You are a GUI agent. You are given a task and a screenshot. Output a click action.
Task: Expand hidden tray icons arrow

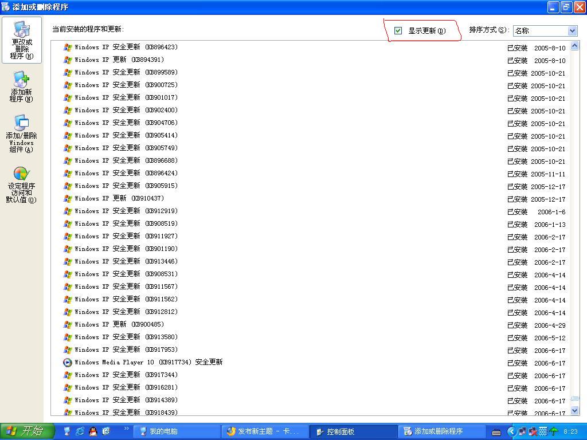point(511,432)
